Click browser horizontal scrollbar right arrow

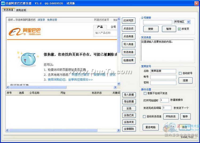pos(115,87)
